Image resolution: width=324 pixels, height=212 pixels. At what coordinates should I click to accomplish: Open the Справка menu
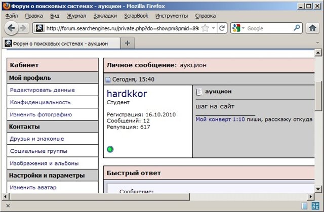coord(206,16)
